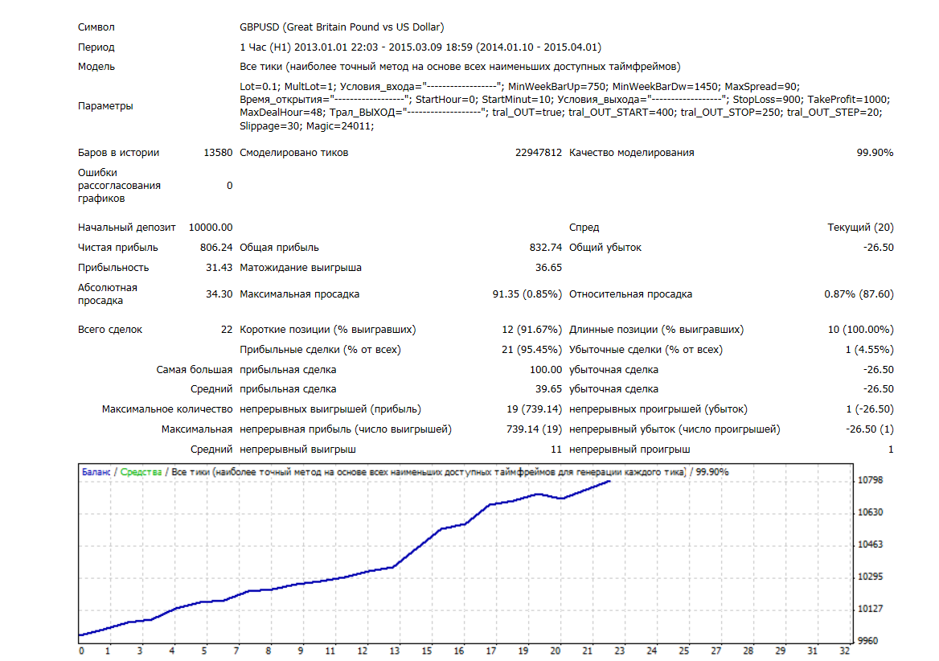Select the period text starting with '1 Час (H1)'
Screen dimensions: 939x661
click(420, 47)
